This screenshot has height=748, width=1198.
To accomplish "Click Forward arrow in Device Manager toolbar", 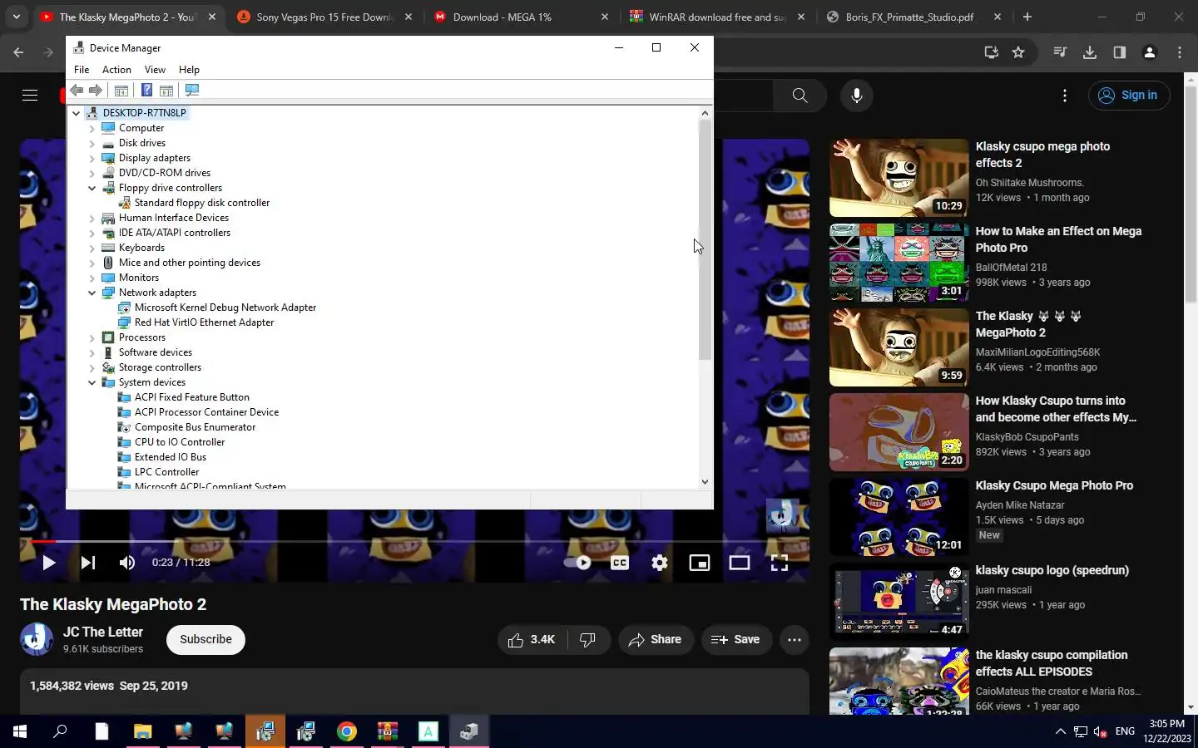I will click(x=96, y=90).
